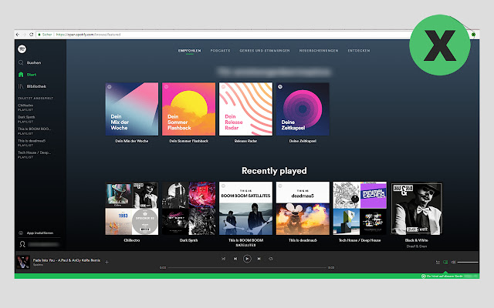
Task: Add current song with plus icon
Action: pyautogui.click(x=107, y=262)
